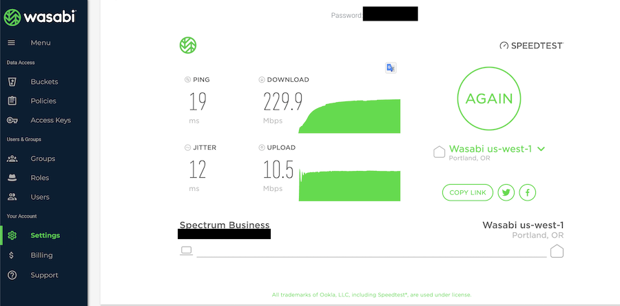Click the Billing dollar icon
The image size is (620, 306).
[x=12, y=256]
